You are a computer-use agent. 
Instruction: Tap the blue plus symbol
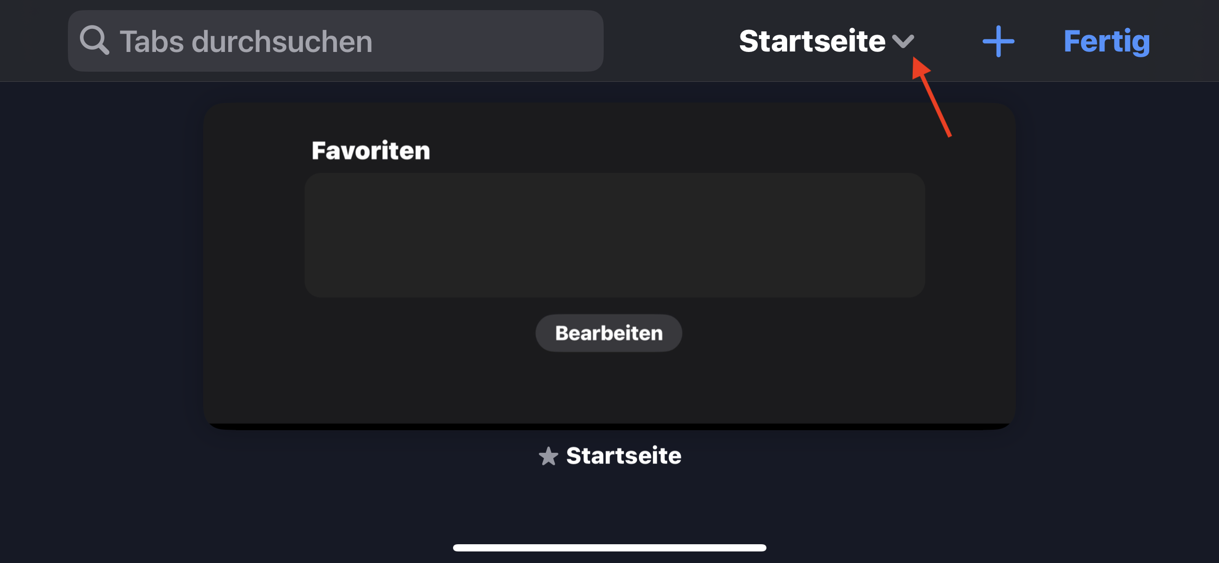click(998, 41)
